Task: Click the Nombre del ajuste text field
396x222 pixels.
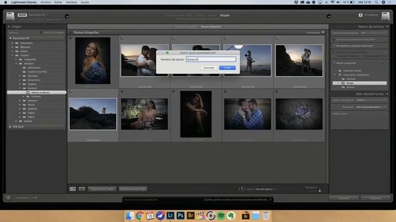Action: tap(211, 59)
